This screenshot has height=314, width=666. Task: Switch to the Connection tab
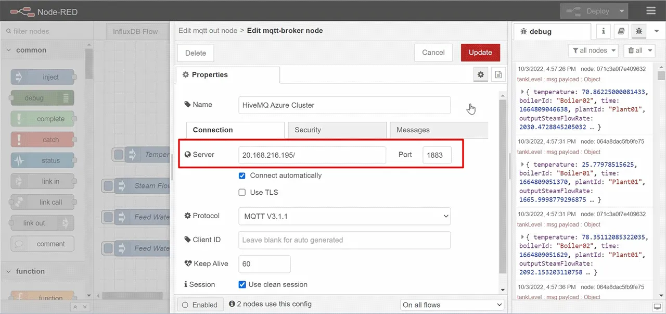pos(235,130)
